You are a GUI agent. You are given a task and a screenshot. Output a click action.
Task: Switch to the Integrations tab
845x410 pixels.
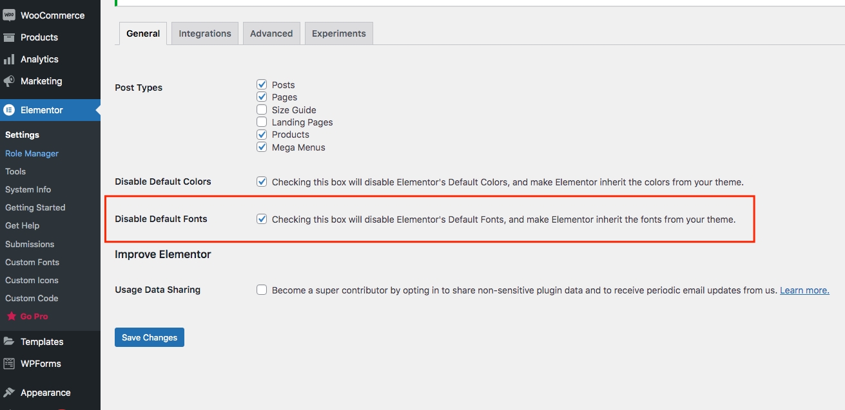[x=205, y=33]
